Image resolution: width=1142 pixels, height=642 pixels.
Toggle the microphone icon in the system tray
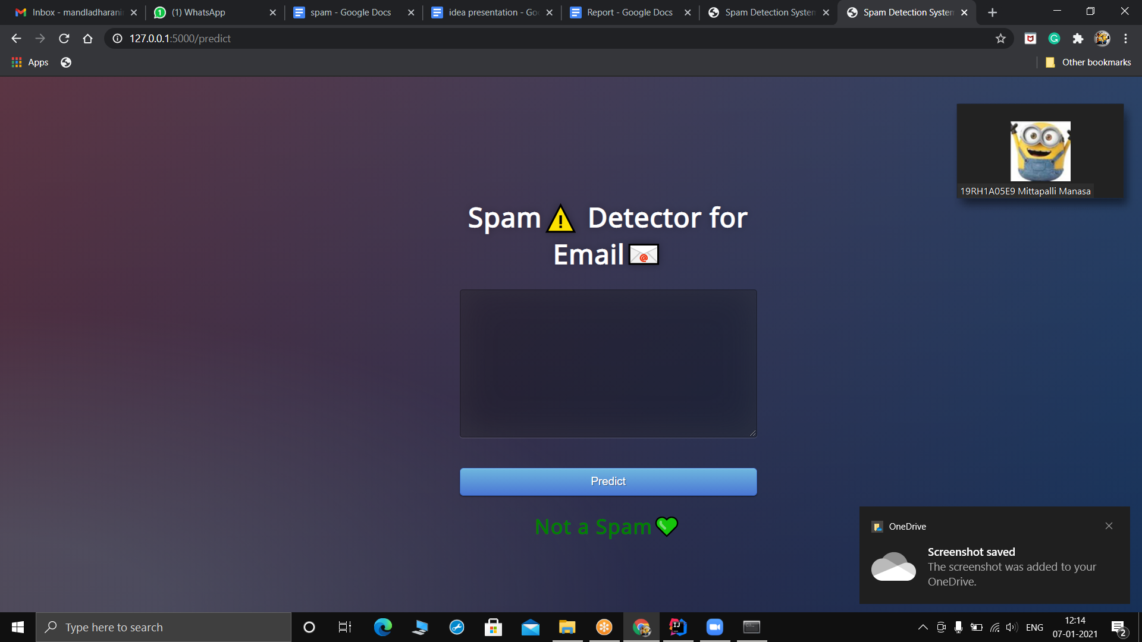(x=958, y=627)
